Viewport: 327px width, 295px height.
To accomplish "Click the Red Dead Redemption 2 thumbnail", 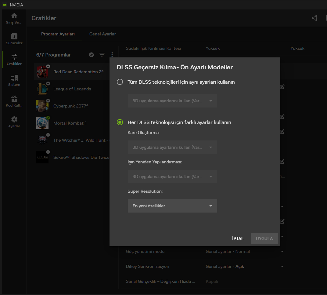I will pyautogui.click(x=42, y=72).
